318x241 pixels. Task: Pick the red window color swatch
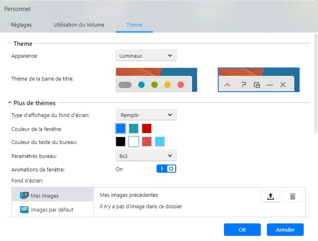[147, 128]
